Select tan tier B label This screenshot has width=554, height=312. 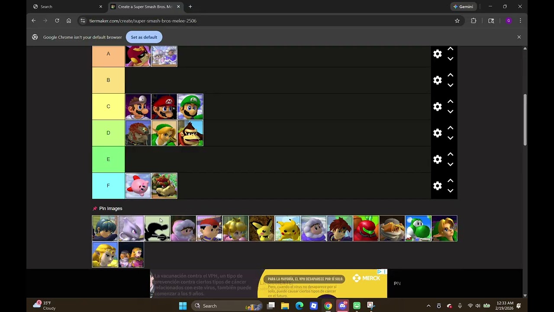(108, 80)
